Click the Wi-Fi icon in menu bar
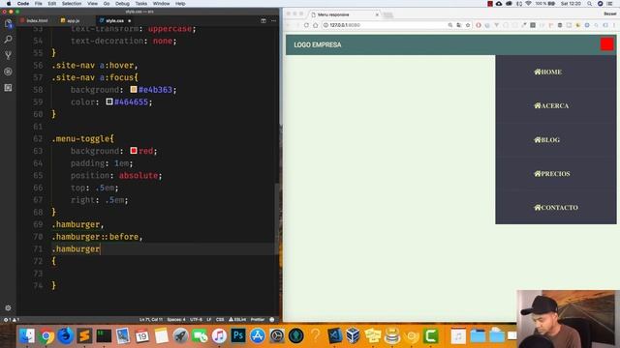The image size is (620, 348). point(528,4)
